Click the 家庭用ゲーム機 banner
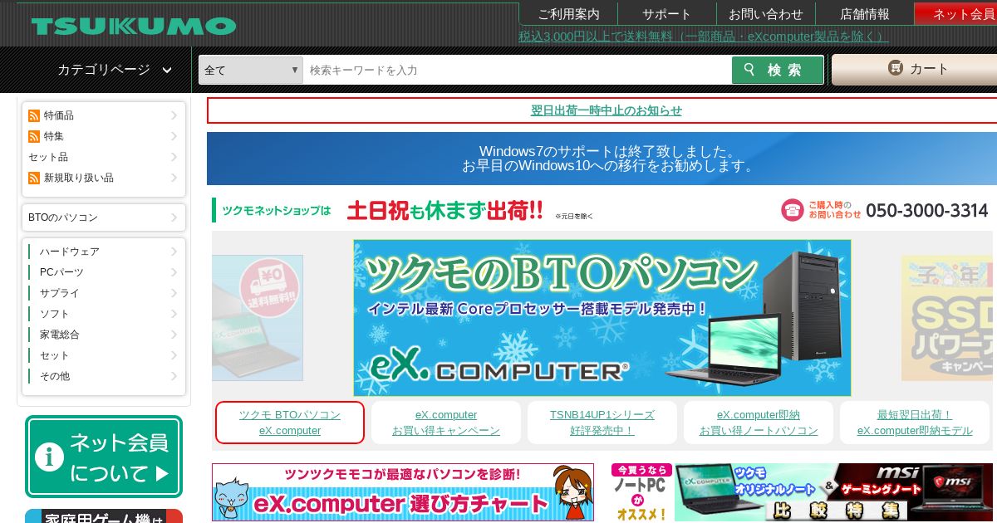This screenshot has width=997, height=523. pyautogui.click(x=104, y=516)
